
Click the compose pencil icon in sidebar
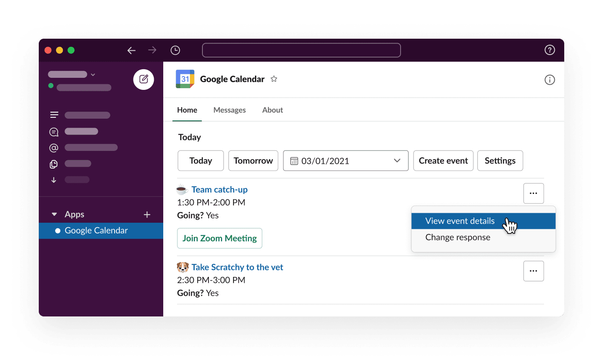[143, 79]
